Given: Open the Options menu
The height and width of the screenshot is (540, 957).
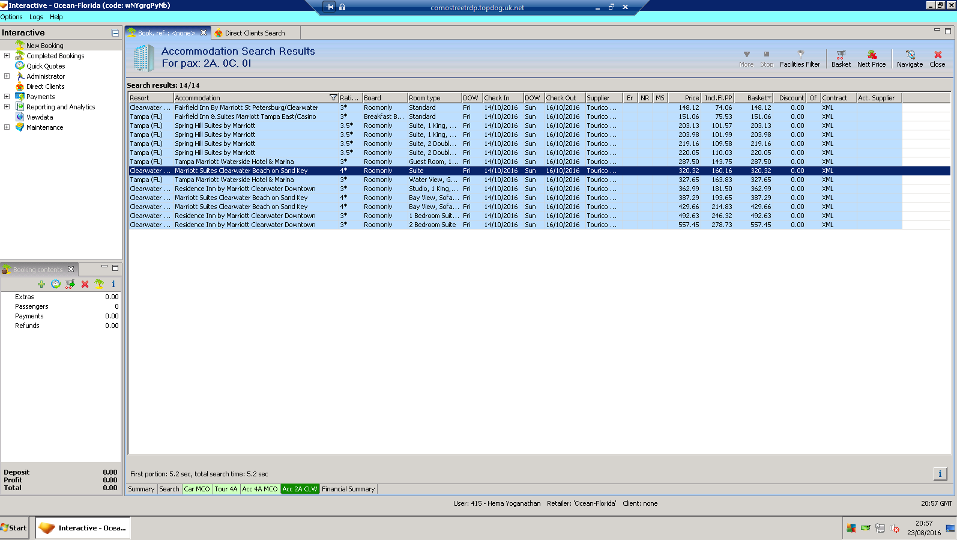Looking at the screenshot, I should click(11, 17).
